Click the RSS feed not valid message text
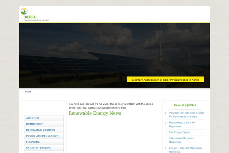229x153 pixels. tap(111, 106)
